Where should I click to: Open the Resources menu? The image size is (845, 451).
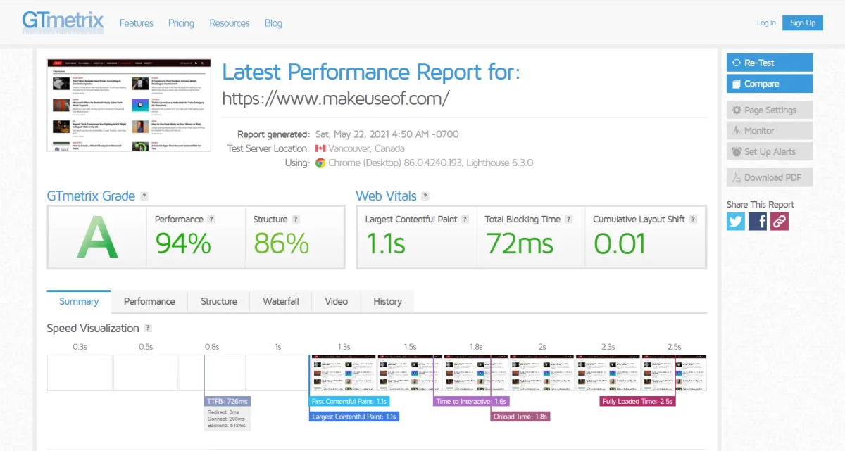[230, 23]
